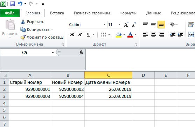The height and width of the screenshot is (127, 195).
Task: Open the Customize Quick Access Toolbar menu
Action: (43, 4)
